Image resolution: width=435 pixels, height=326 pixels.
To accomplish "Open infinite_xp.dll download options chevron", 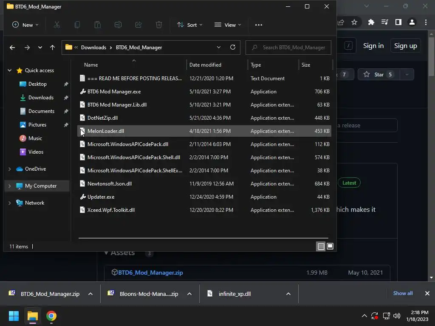I will (288, 294).
